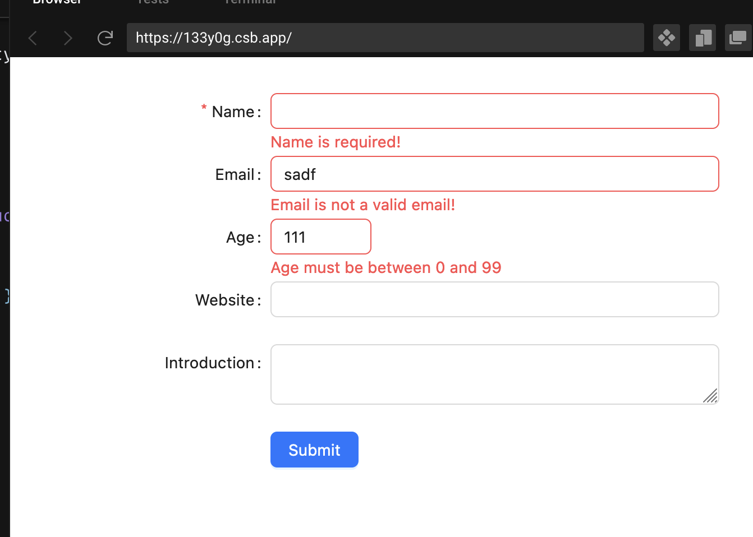
Task: Click the red required asterisk beside Name
Action: tap(204, 108)
